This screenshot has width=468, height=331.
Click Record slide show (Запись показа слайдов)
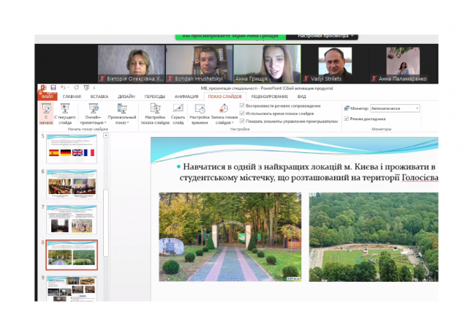(224, 114)
